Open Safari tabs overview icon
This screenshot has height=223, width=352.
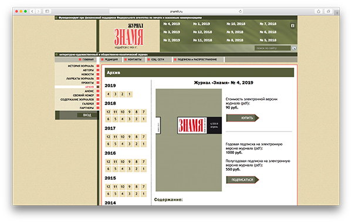pos(328,11)
